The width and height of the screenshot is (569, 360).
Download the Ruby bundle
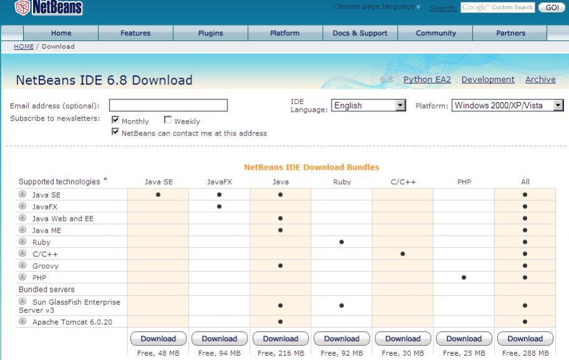[x=342, y=339]
